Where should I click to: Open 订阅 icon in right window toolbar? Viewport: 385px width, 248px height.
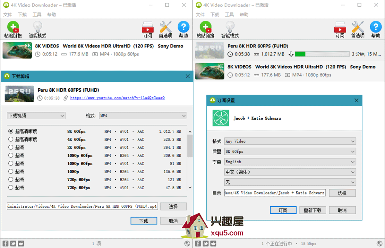coord(340,27)
